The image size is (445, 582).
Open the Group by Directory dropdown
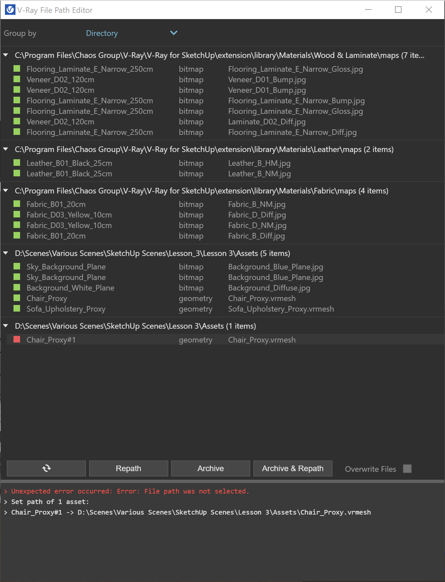131,33
